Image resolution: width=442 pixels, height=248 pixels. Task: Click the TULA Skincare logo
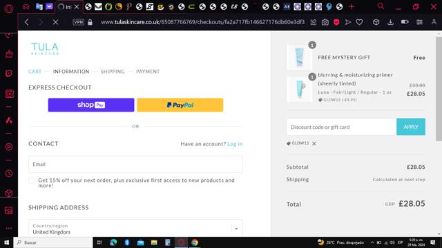[45, 49]
